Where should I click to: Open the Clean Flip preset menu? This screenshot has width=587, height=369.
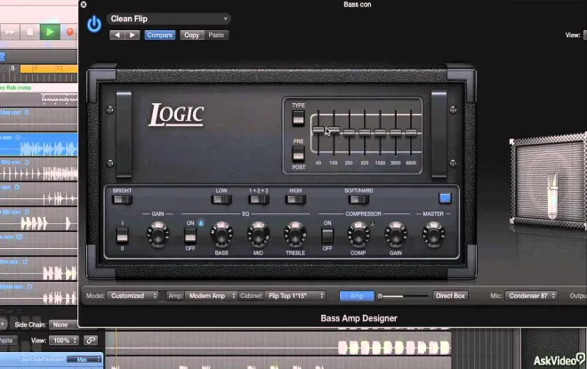pyautogui.click(x=168, y=19)
